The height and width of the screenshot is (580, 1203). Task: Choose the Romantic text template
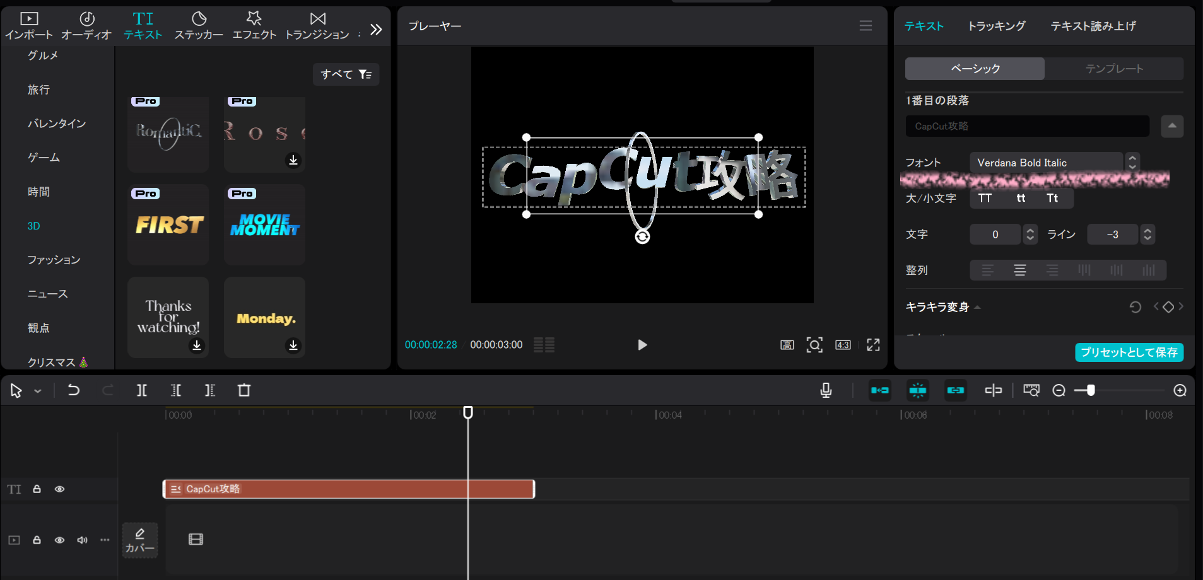click(x=168, y=134)
